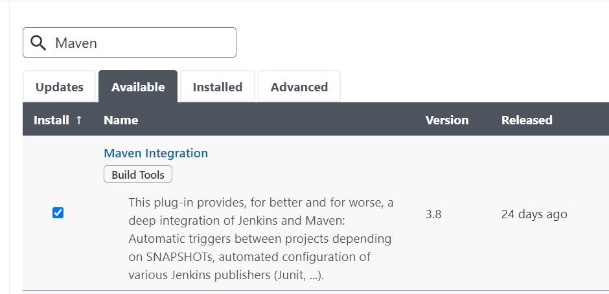Click the 3.8 version value

(x=433, y=214)
